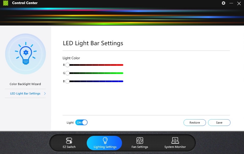Click the Control Center green logo icon
The width and height of the screenshot is (244, 154).
point(6,3)
